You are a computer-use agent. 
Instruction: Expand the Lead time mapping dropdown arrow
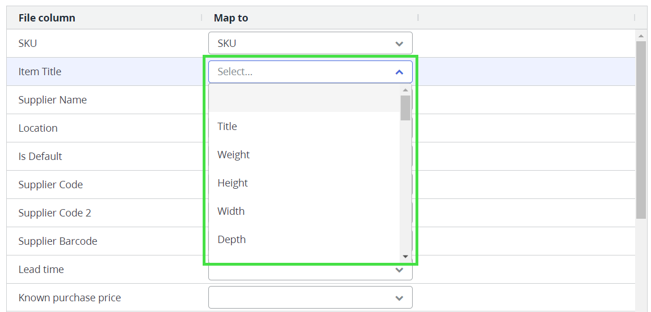coord(399,271)
